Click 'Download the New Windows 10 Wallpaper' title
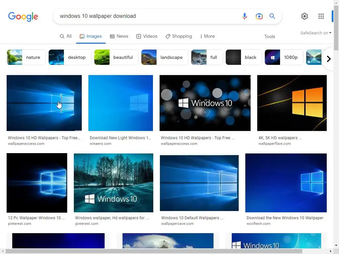The height and width of the screenshot is (254, 339). pyautogui.click(x=285, y=218)
